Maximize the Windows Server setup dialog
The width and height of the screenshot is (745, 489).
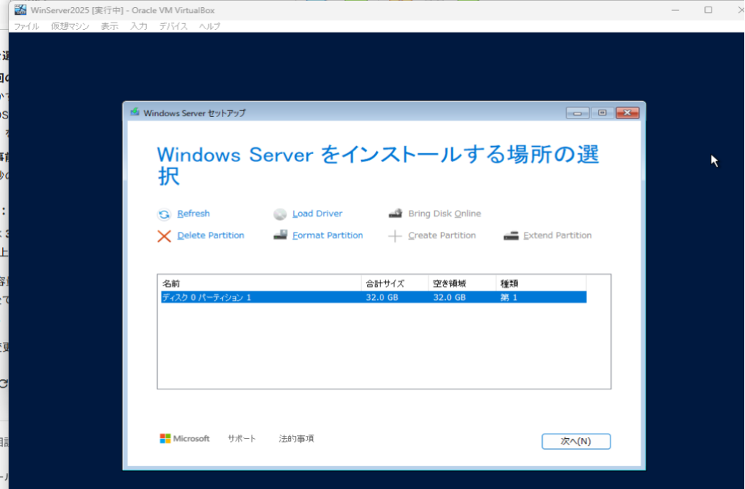[602, 113]
